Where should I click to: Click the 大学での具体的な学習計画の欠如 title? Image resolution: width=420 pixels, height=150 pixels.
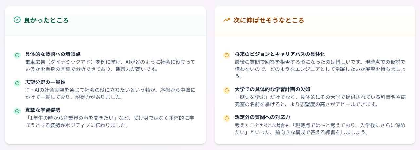272,89
